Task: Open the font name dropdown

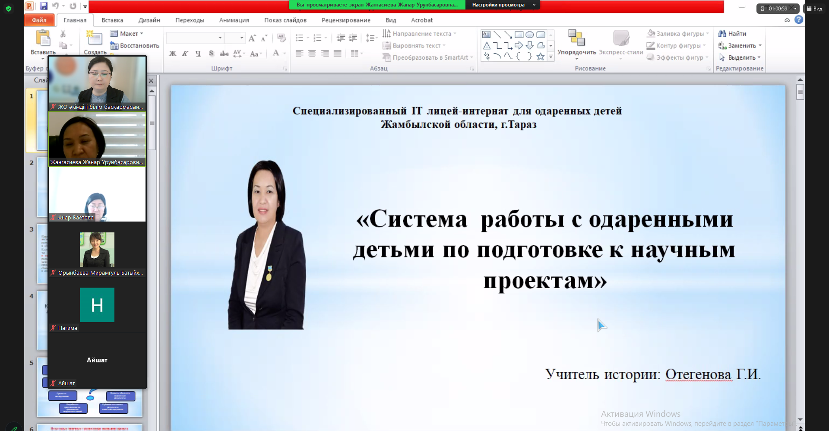Action: point(220,38)
